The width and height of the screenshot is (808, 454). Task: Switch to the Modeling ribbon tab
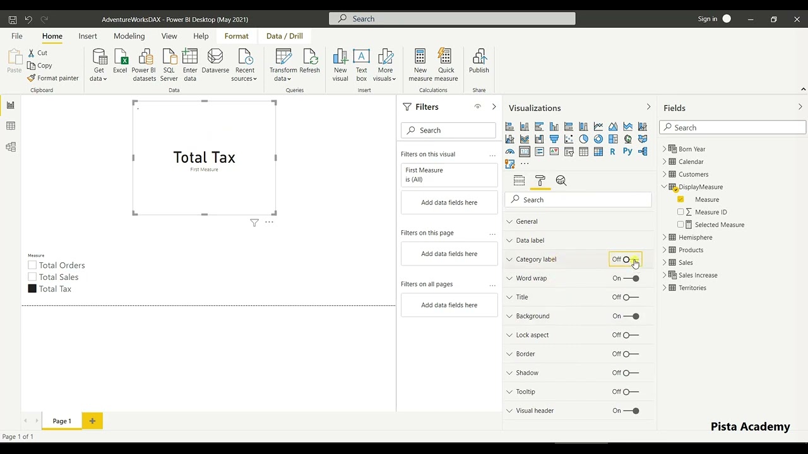(129, 36)
